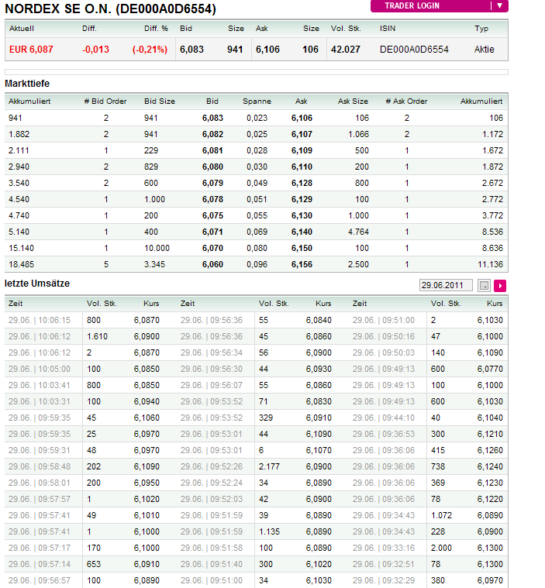Screen dimensions: 545x588
Task: Select trade time 29.06. | 09:56:30
Action: [212, 369]
